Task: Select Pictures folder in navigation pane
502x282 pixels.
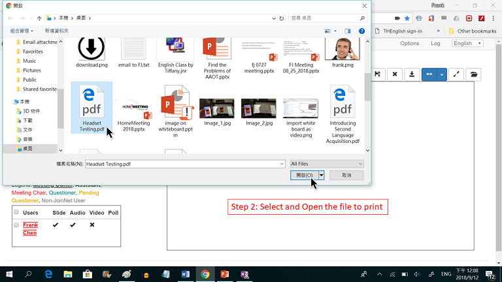Action: pyautogui.click(x=31, y=70)
